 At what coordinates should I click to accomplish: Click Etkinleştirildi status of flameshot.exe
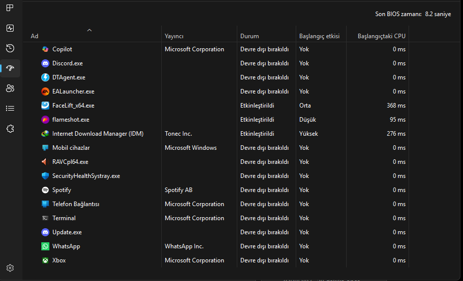coord(257,120)
